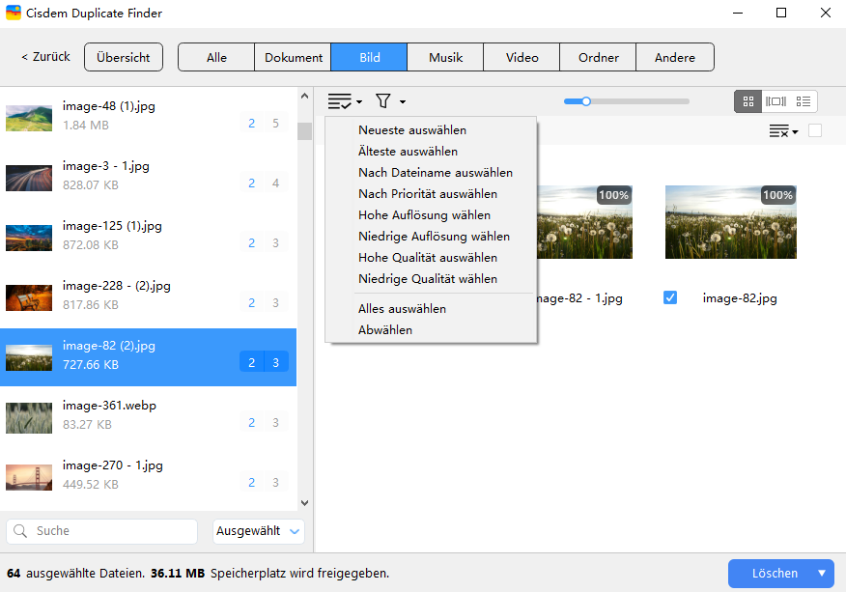Open the Video tab
Screen dimensions: 846x592
pos(522,57)
